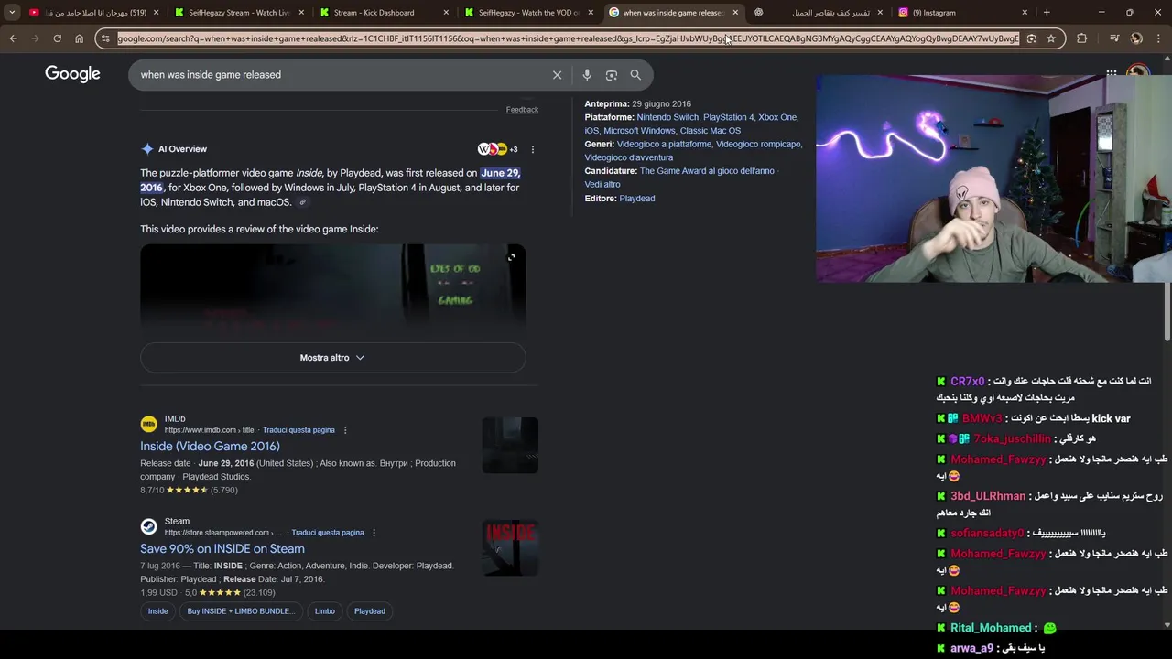This screenshot has height=659, width=1172.
Task: Start voice search with microphone icon
Action: tap(587, 75)
